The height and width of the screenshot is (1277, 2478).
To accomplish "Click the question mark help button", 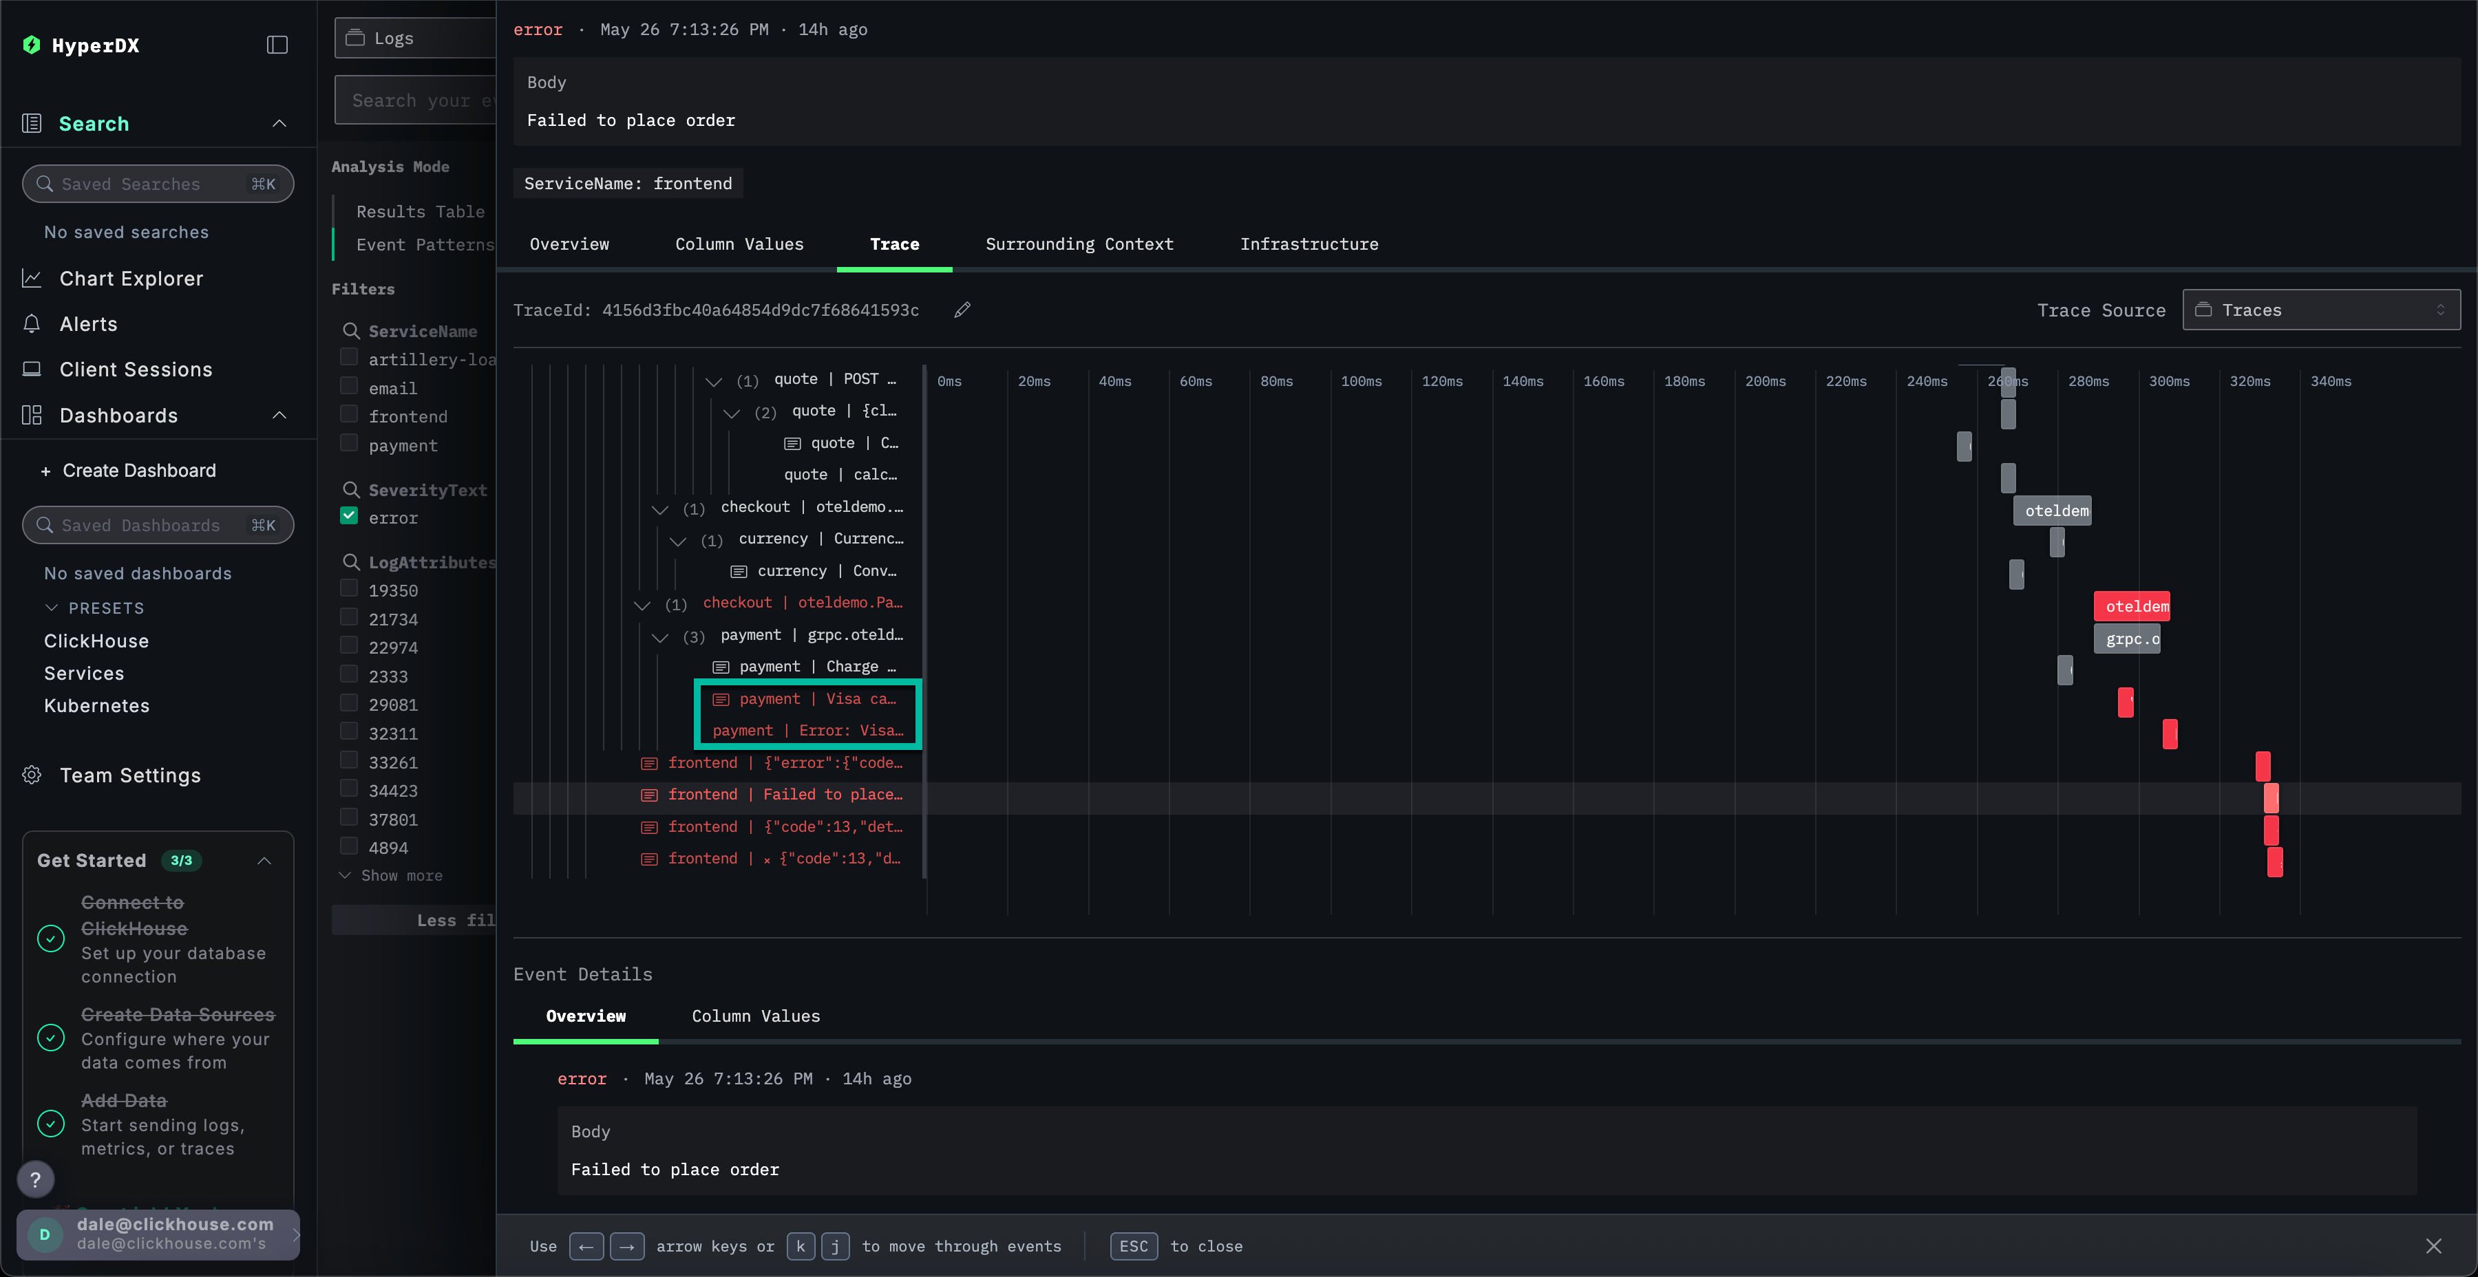I will tap(36, 1179).
